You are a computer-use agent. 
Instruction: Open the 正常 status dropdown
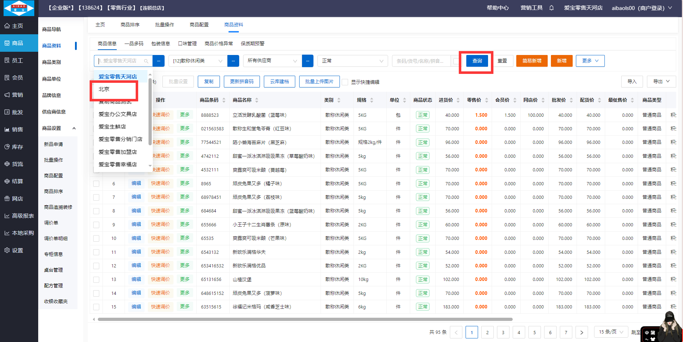click(x=353, y=61)
